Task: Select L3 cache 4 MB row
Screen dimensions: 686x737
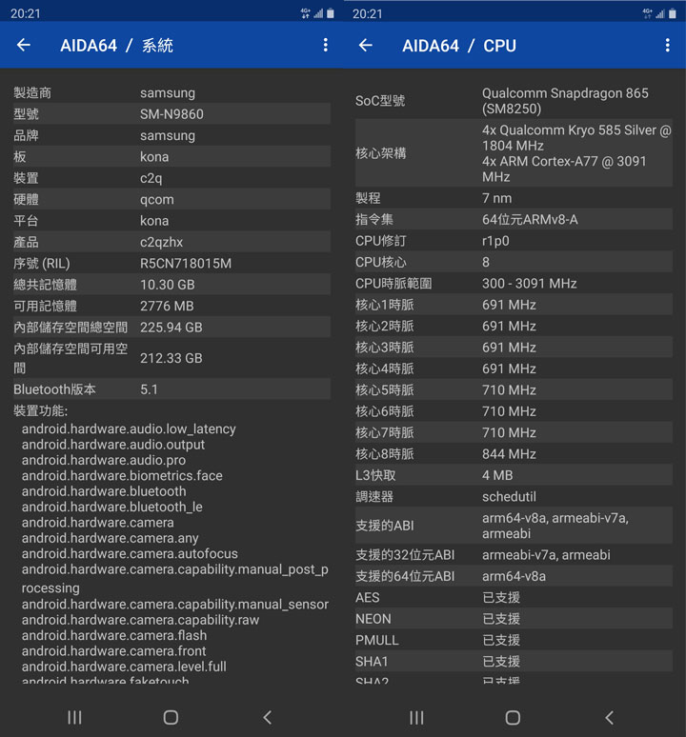Action: [514, 475]
